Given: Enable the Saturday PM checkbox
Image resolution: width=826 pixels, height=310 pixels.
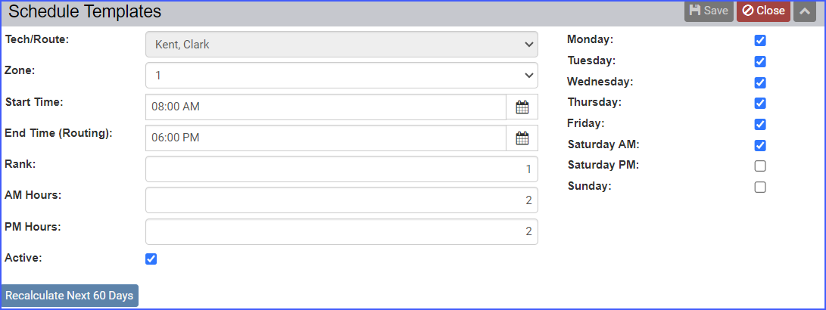Looking at the screenshot, I should click(x=759, y=166).
